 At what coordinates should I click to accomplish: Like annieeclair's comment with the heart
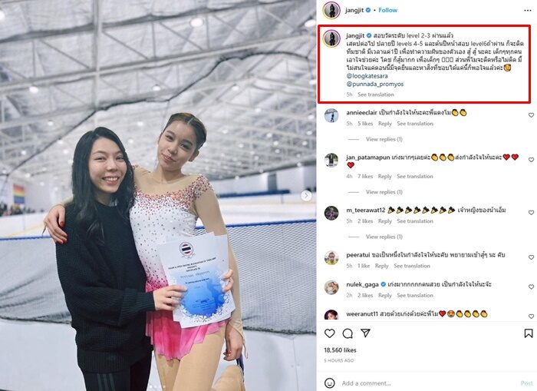pos(531,115)
